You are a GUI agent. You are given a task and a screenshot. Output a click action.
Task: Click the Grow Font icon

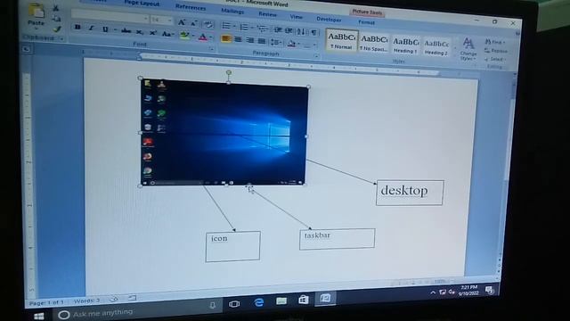tap(182, 22)
